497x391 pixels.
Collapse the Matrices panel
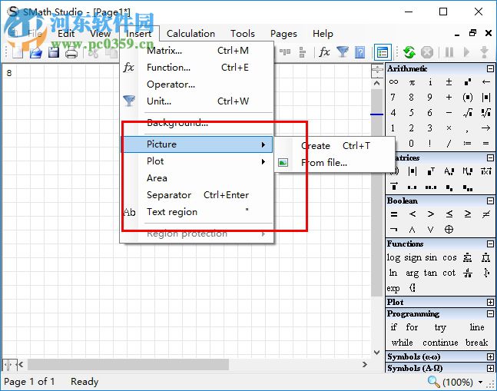(490, 157)
